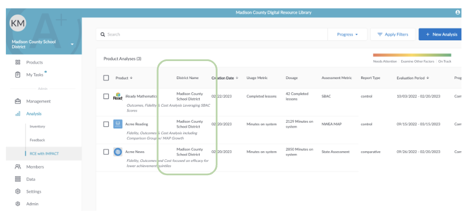Sort by the Product column arrow
Viewport: 470px width, 224px height.
131,78
